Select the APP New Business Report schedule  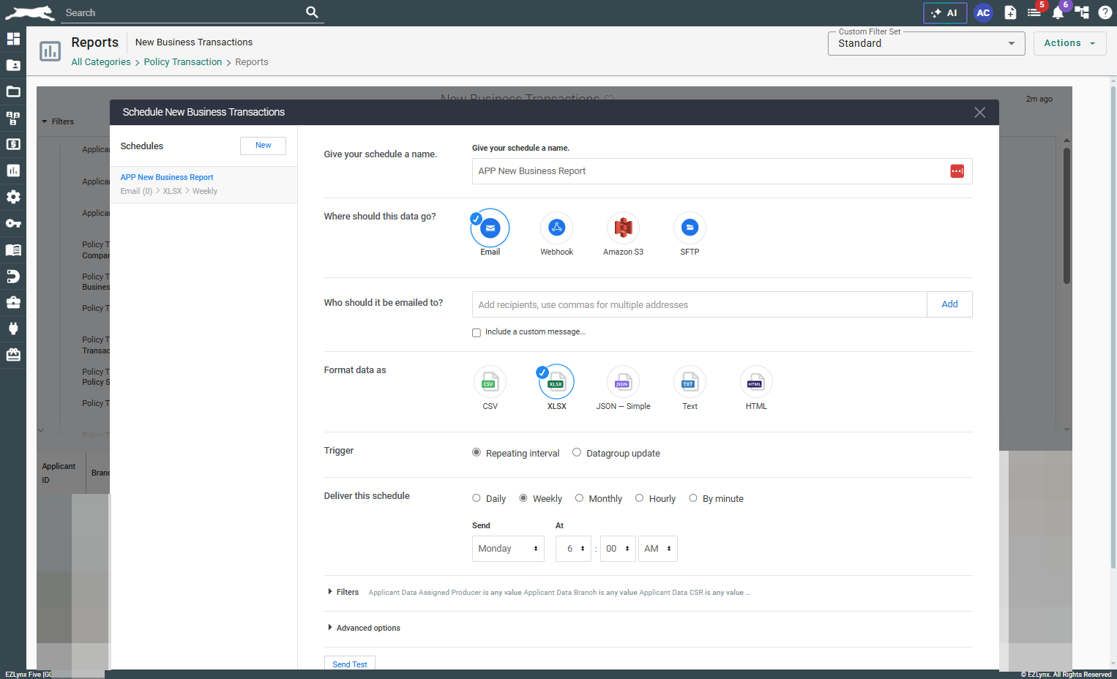[x=203, y=184]
